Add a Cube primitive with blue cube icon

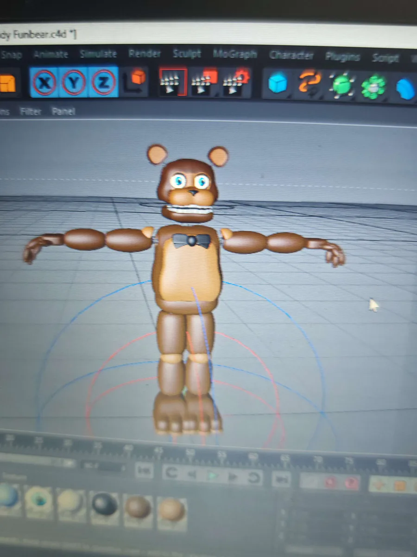278,84
